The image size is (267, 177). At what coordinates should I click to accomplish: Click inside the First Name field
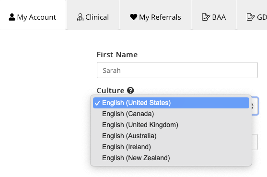[x=177, y=70]
